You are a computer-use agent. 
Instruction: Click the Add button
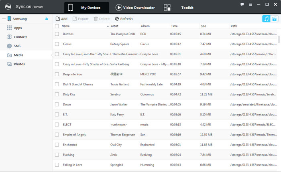coord(61,18)
